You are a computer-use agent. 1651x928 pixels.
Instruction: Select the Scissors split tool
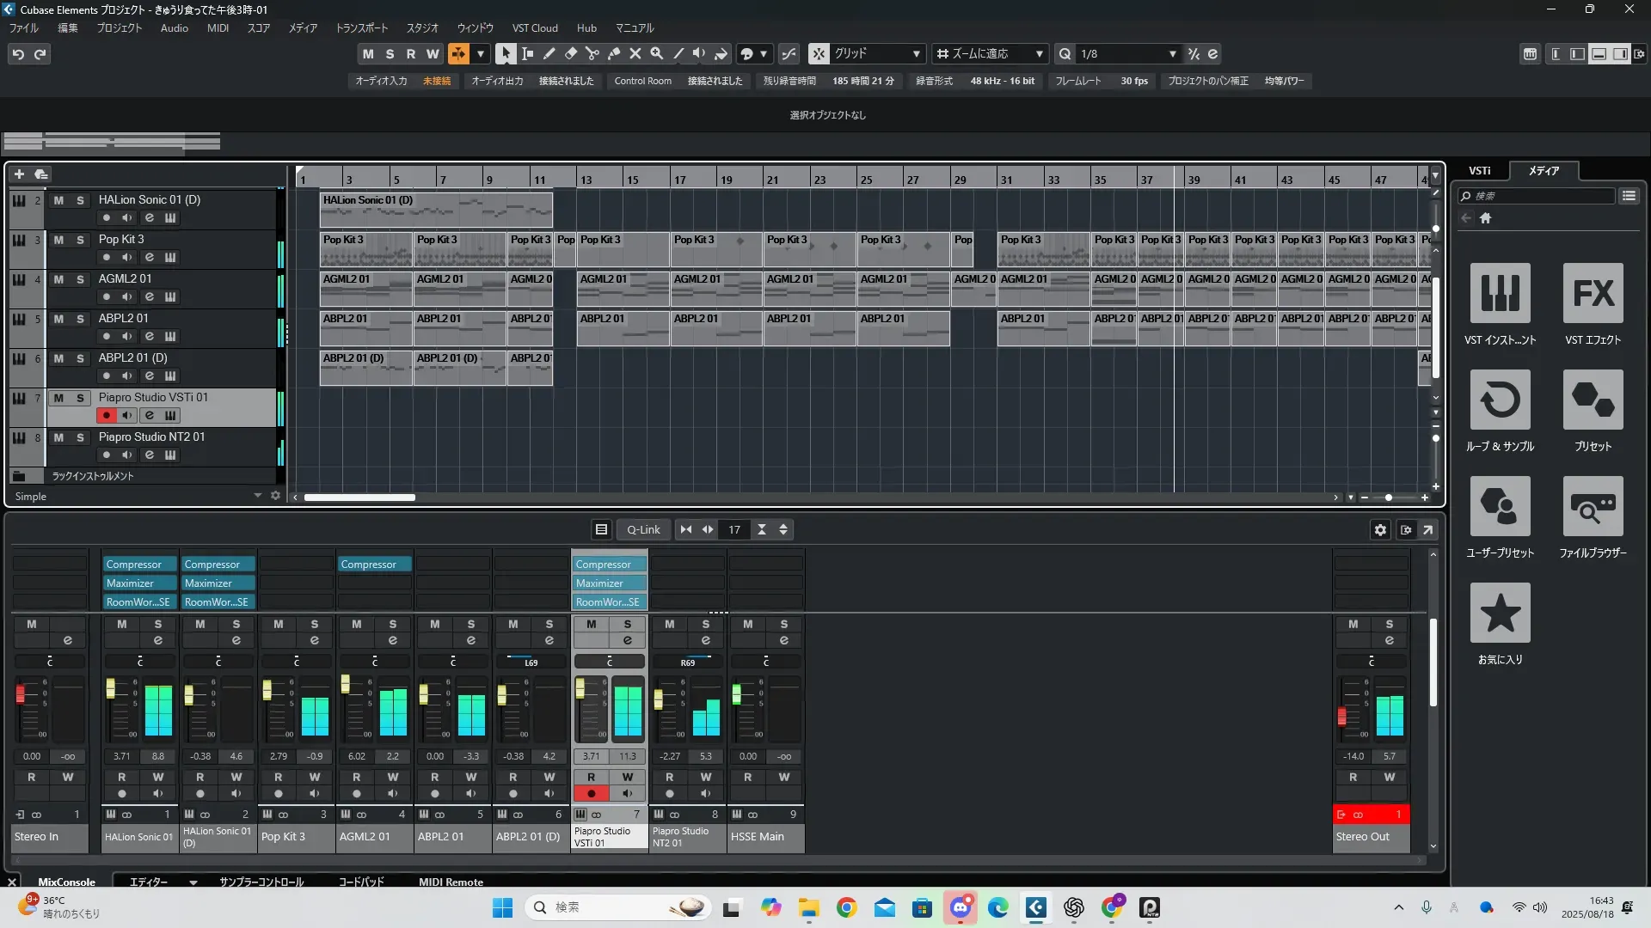coord(592,53)
